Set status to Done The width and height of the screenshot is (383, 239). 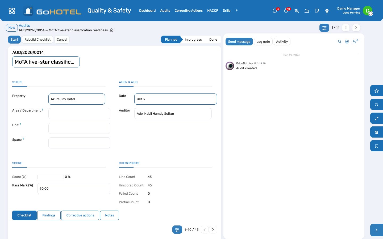point(213,40)
